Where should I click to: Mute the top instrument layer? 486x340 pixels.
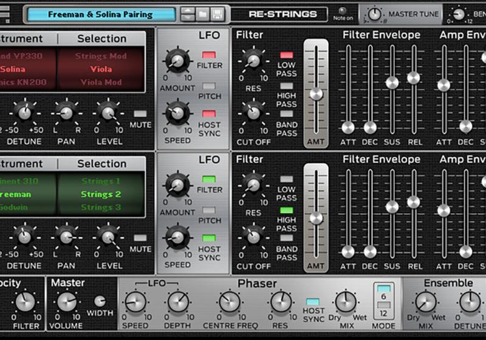click(140, 114)
